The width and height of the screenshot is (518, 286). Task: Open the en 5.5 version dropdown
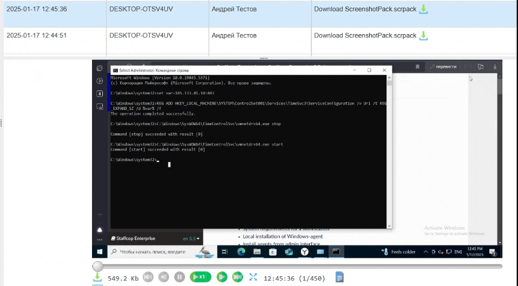191,238
